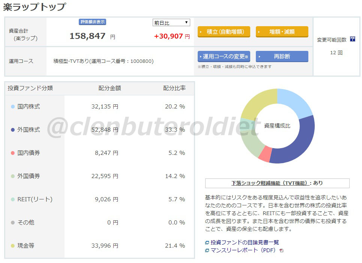The height and width of the screenshot is (263, 362).
Task: Click the 増額・減額 button
Action: pyautogui.click(x=282, y=31)
